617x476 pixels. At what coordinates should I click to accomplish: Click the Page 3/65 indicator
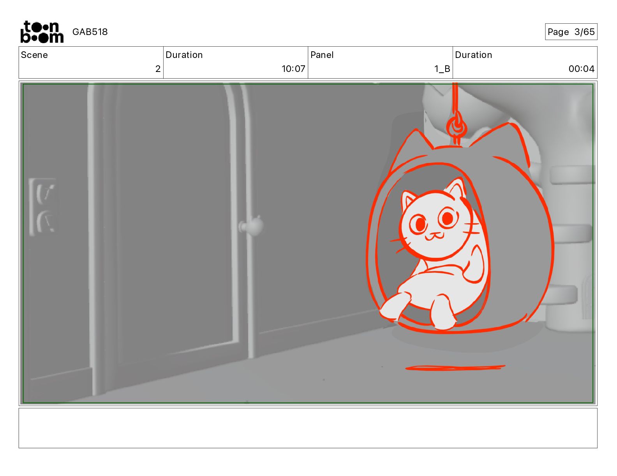571,32
